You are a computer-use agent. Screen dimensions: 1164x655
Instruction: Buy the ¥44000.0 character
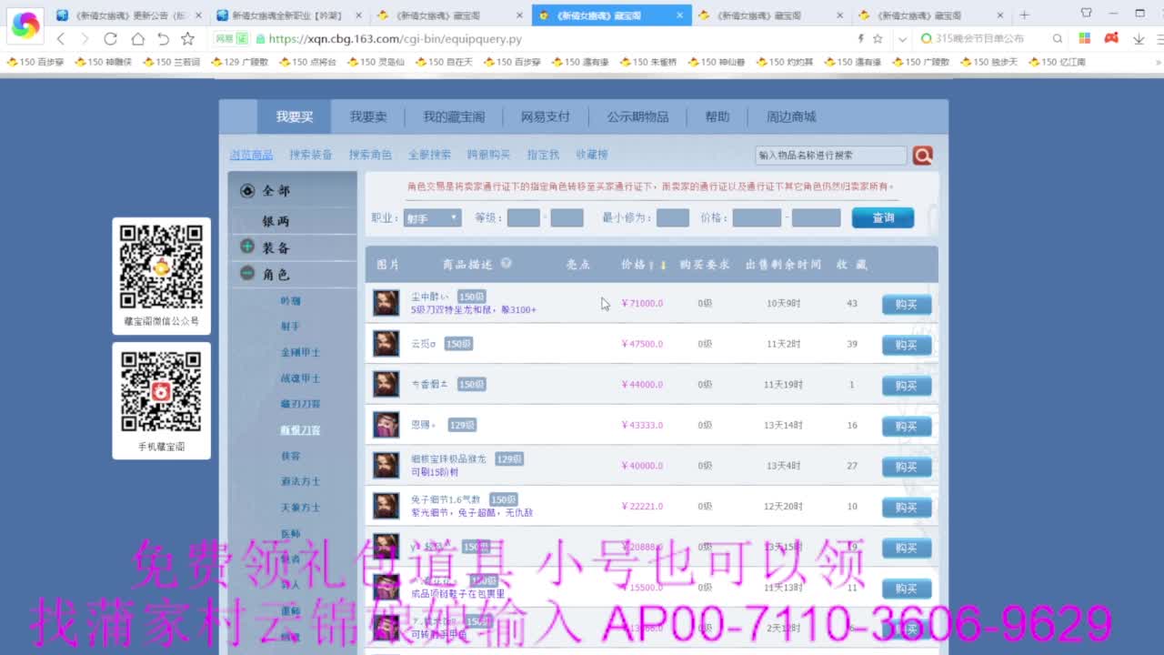coord(907,386)
